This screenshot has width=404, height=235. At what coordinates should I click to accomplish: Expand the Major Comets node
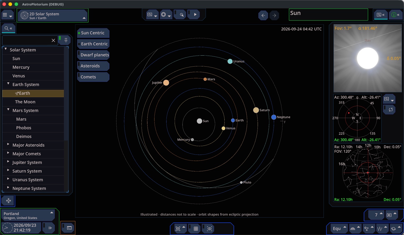click(x=8, y=153)
